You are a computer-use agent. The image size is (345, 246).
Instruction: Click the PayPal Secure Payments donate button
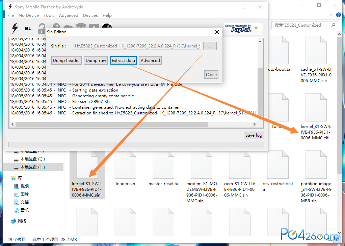click(x=243, y=29)
